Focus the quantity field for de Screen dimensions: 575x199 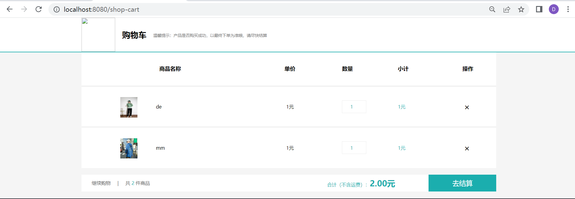[x=354, y=107]
